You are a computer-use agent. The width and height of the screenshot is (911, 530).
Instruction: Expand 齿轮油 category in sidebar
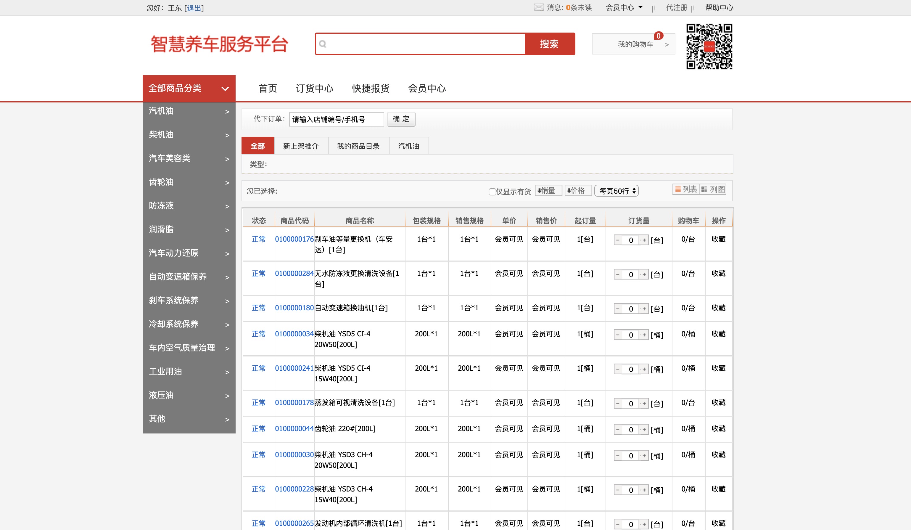click(189, 182)
